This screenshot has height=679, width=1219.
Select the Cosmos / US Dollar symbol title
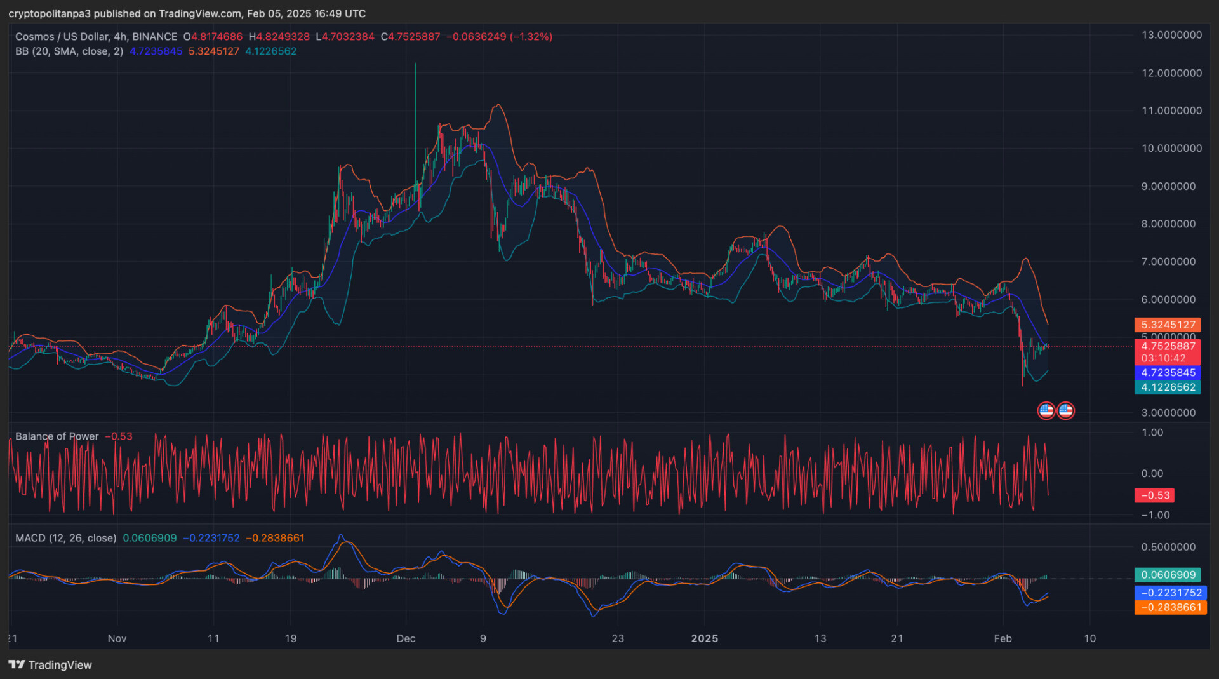96,37
